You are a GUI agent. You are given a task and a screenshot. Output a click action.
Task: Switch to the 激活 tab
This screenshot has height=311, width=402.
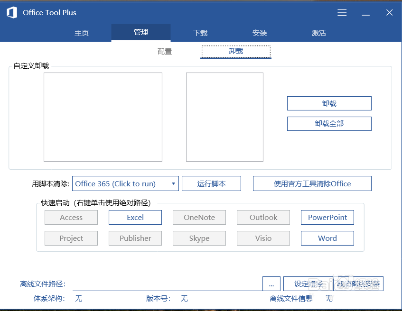[318, 33]
